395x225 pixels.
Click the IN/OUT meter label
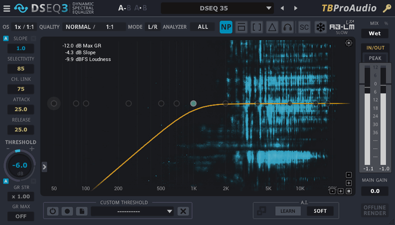point(375,48)
